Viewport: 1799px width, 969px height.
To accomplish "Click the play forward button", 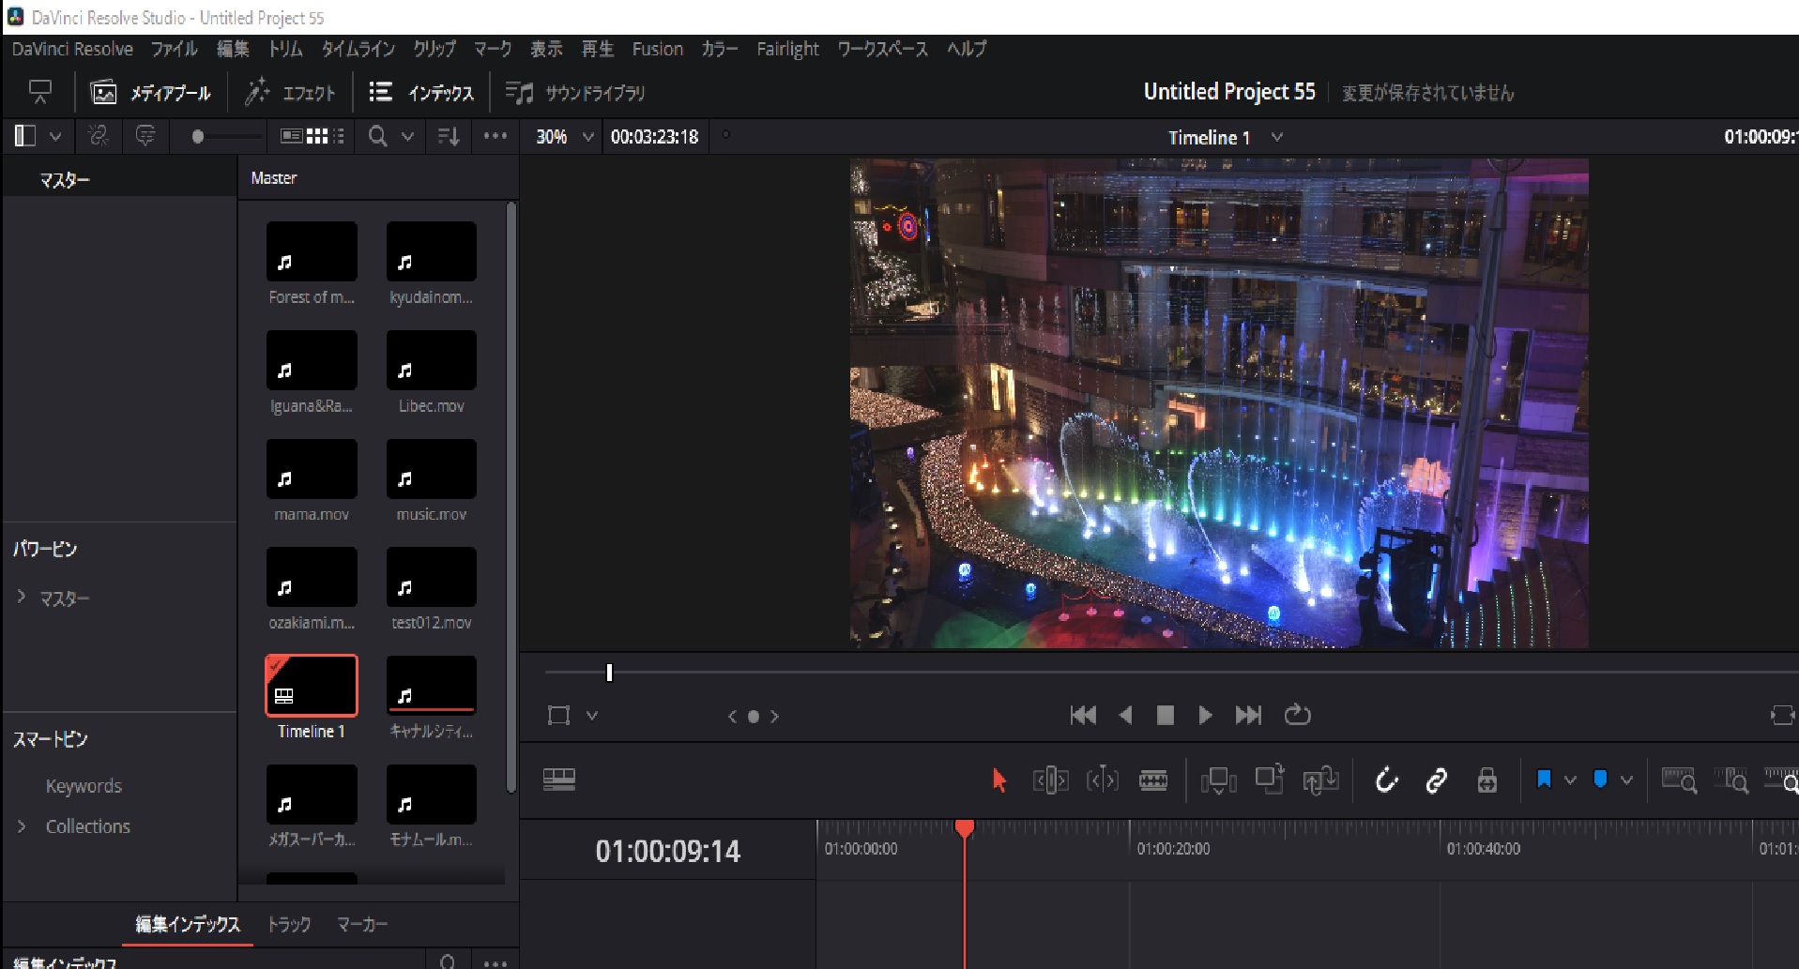I will tap(1205, 716).
